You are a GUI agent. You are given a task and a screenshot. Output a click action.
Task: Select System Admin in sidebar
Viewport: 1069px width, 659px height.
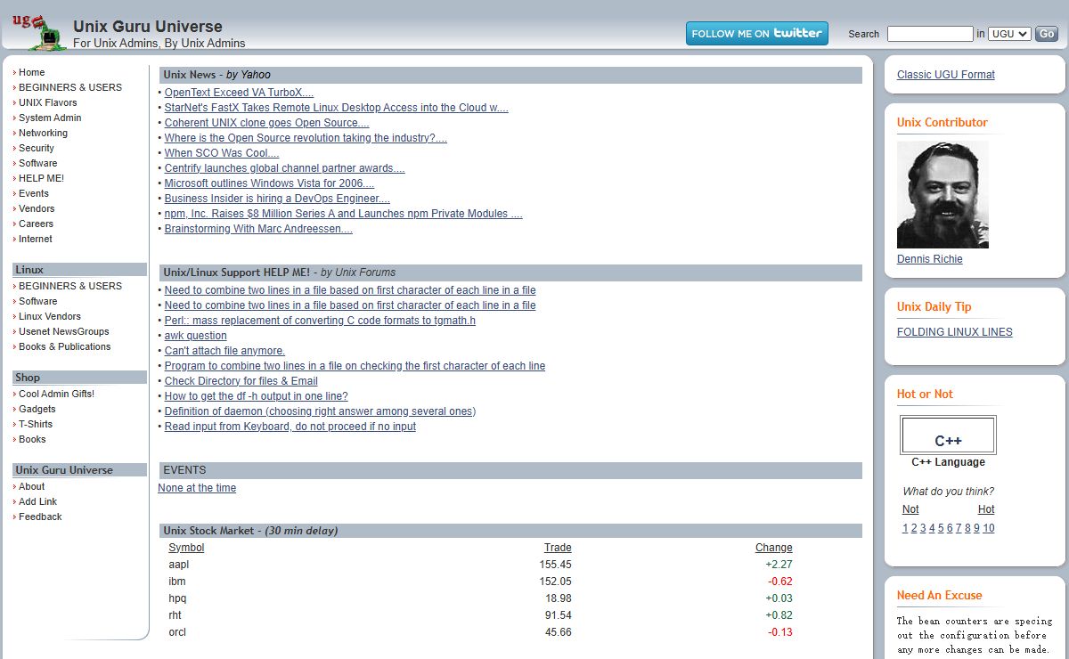(50, 118)
